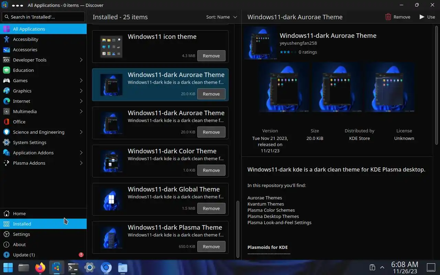This screenshot has width=440, height=275.
Task: Click the Discover app icon on taskbar
Action: point(57,267)
